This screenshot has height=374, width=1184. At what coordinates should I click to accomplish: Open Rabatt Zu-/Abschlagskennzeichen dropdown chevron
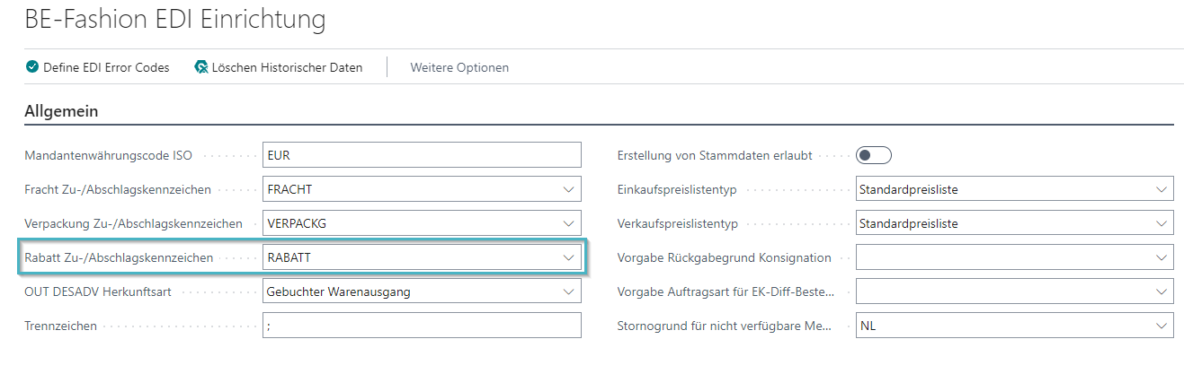coord(568,257)
